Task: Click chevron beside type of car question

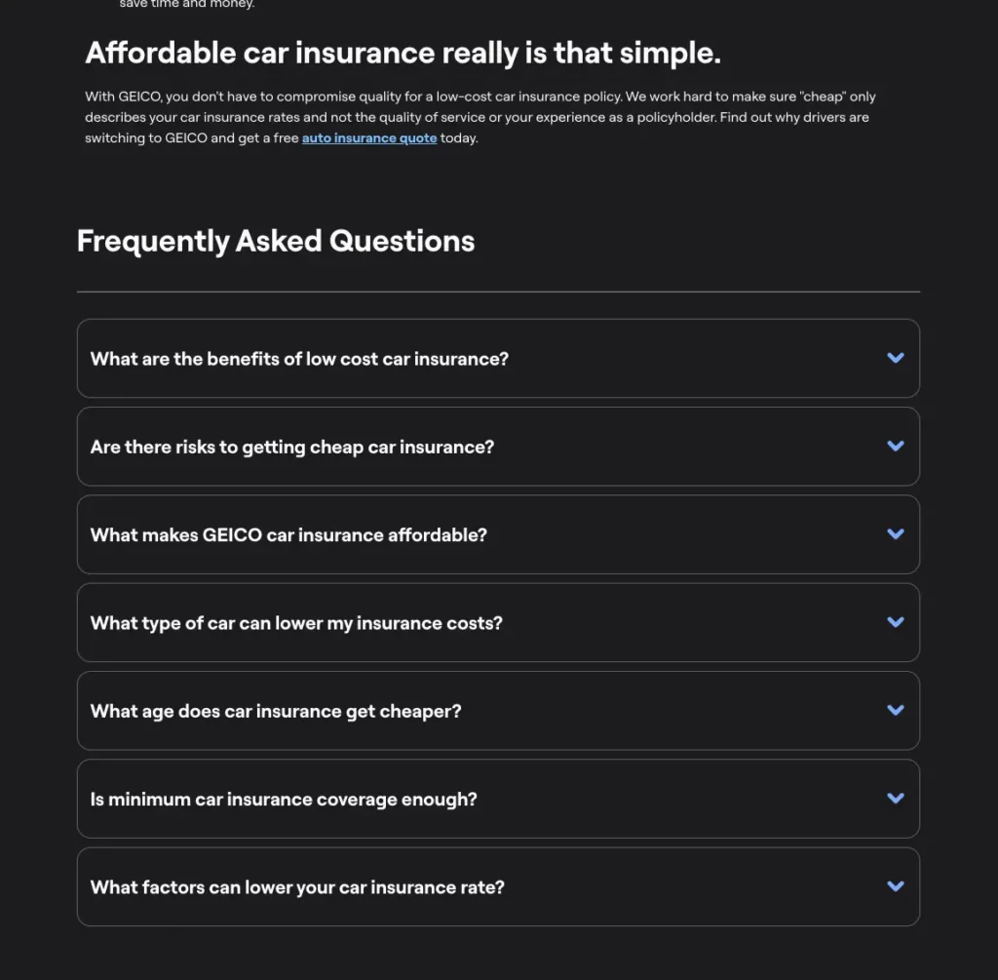Action: coord(895,621)
